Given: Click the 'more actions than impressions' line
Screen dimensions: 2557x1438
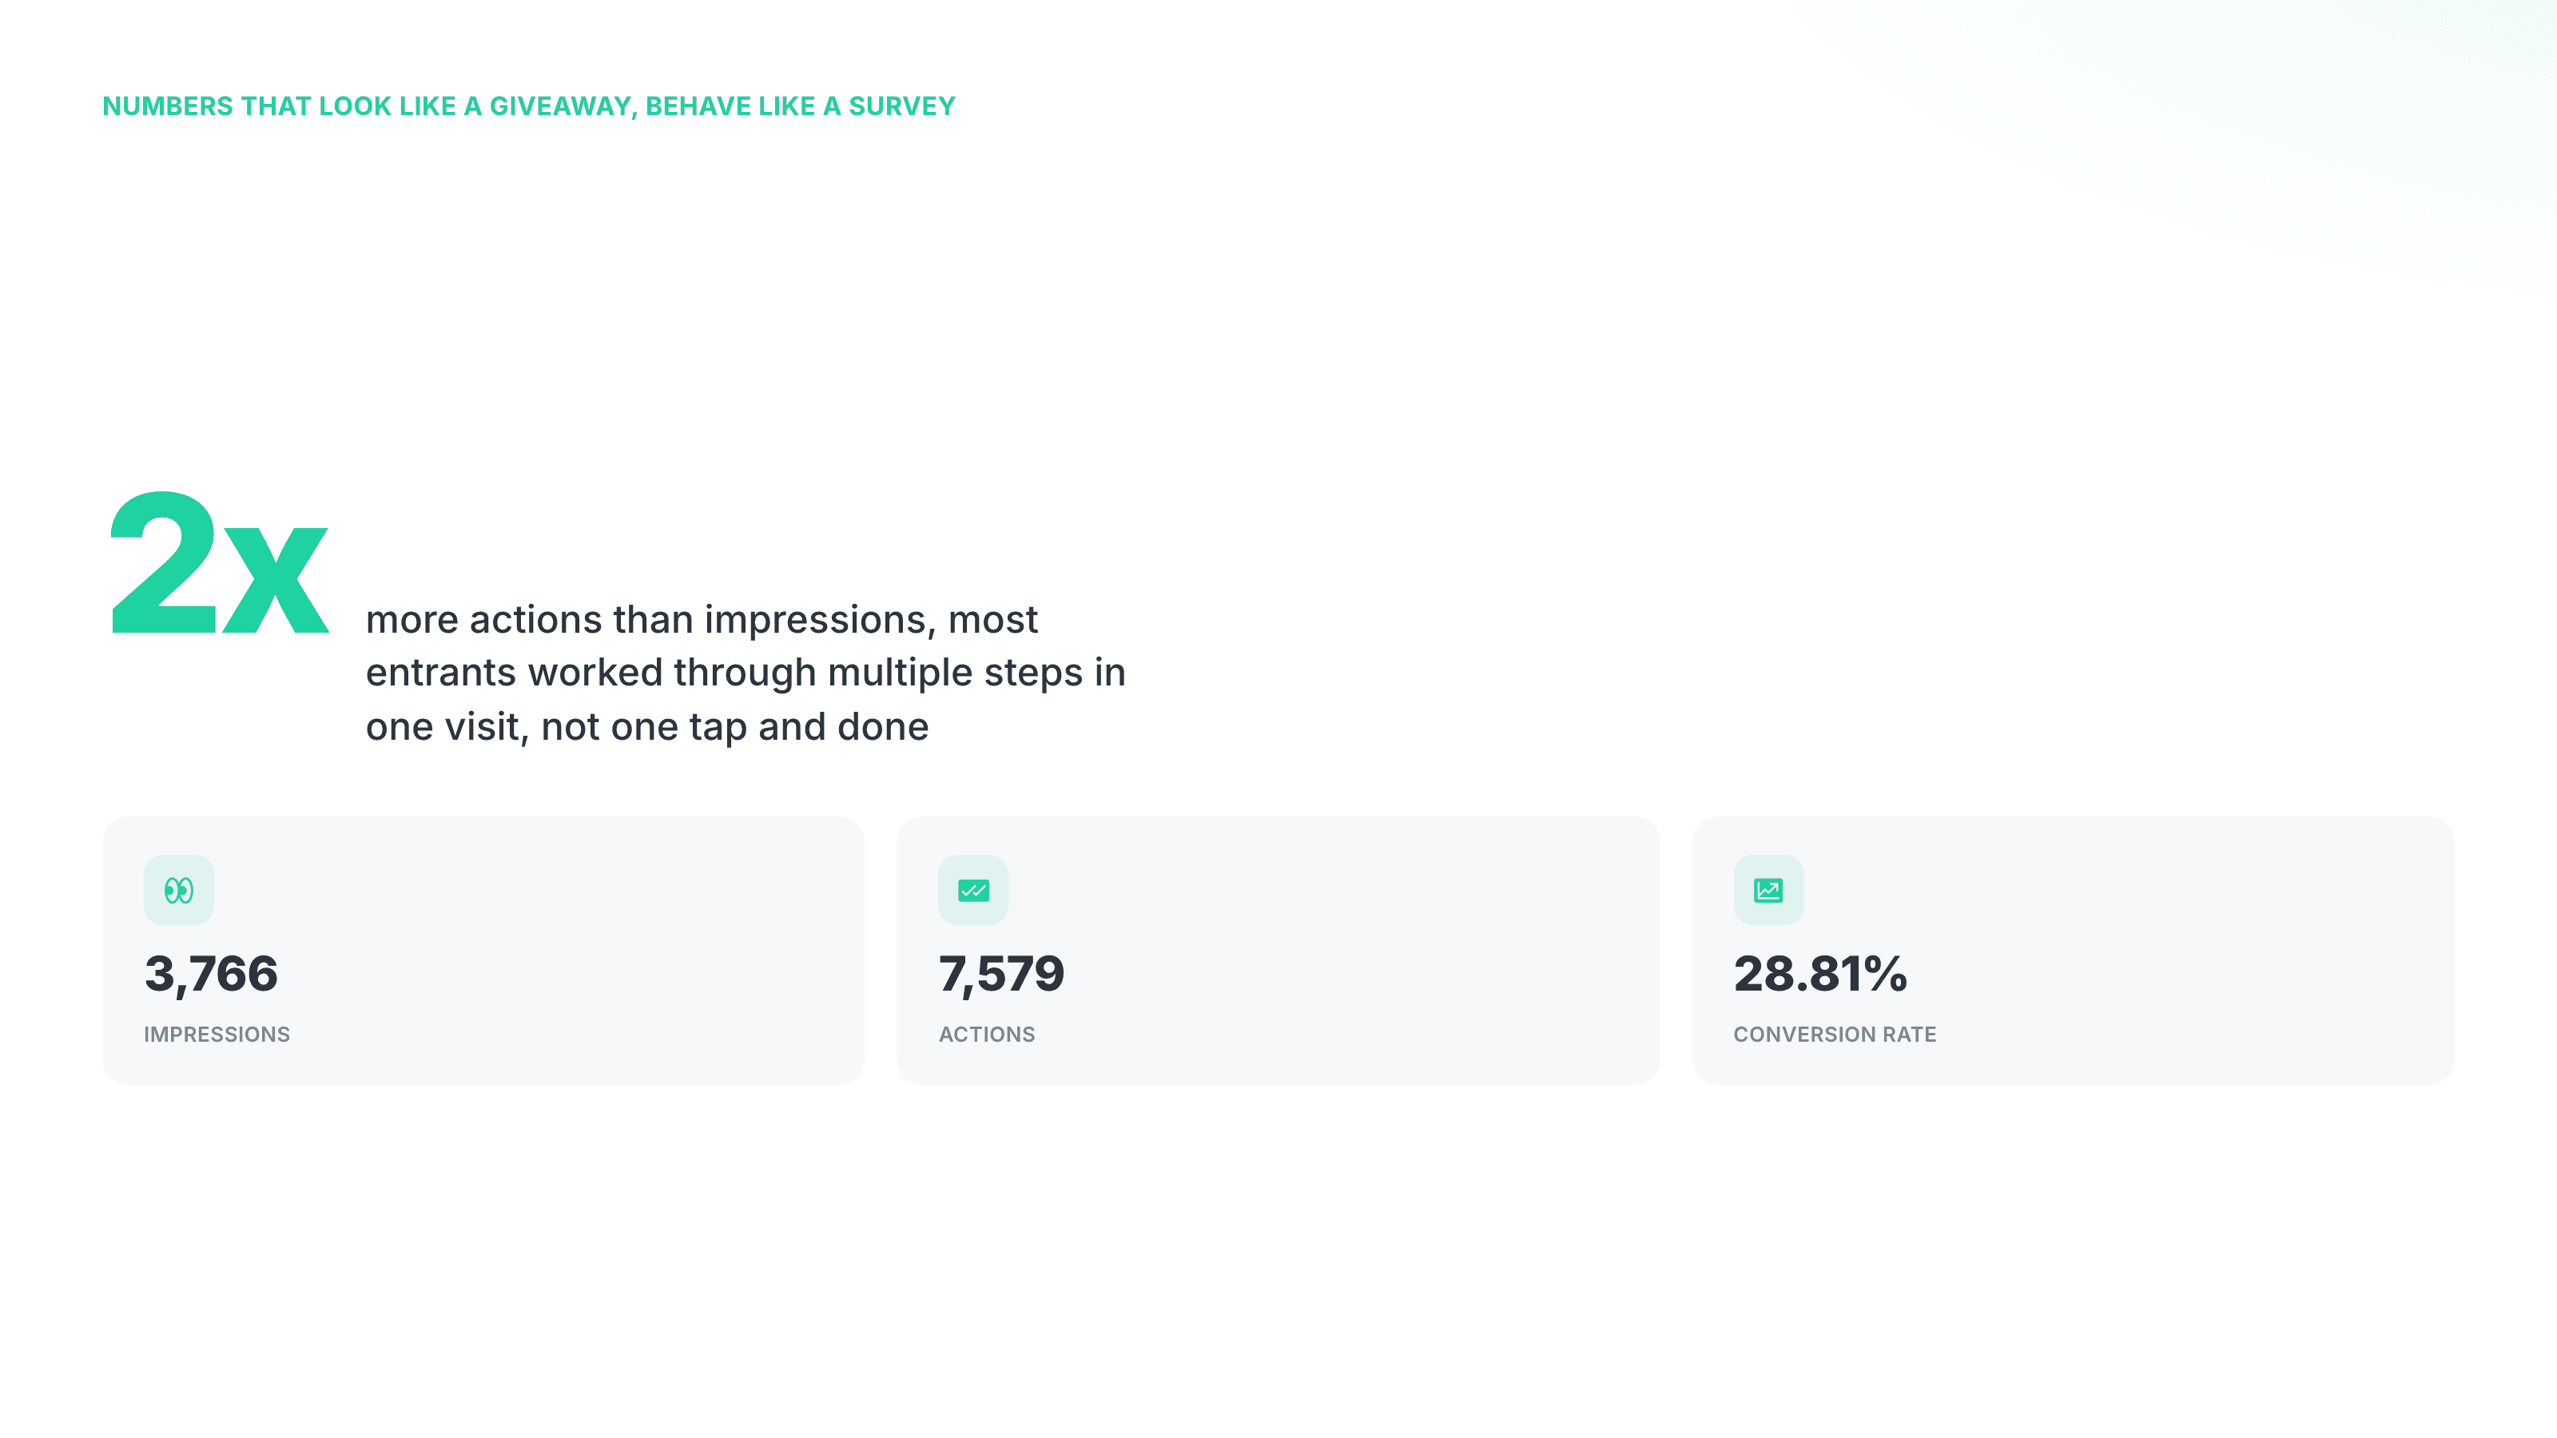Looking at the screenshot, I should (702, 619).
